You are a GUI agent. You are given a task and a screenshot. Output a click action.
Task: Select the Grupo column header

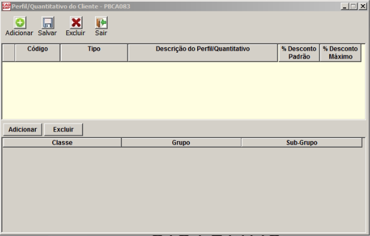click(181, 143)
